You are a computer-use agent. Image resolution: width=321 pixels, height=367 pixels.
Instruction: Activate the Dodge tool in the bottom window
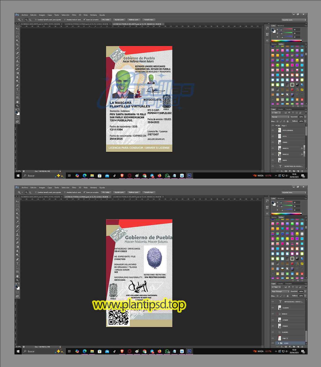pos(17,255)
